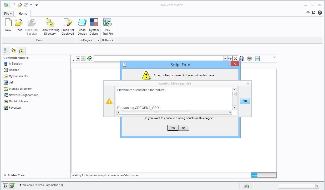Click into the browser address field
This screenshot has width=325, height=190.
coord(159,59)
